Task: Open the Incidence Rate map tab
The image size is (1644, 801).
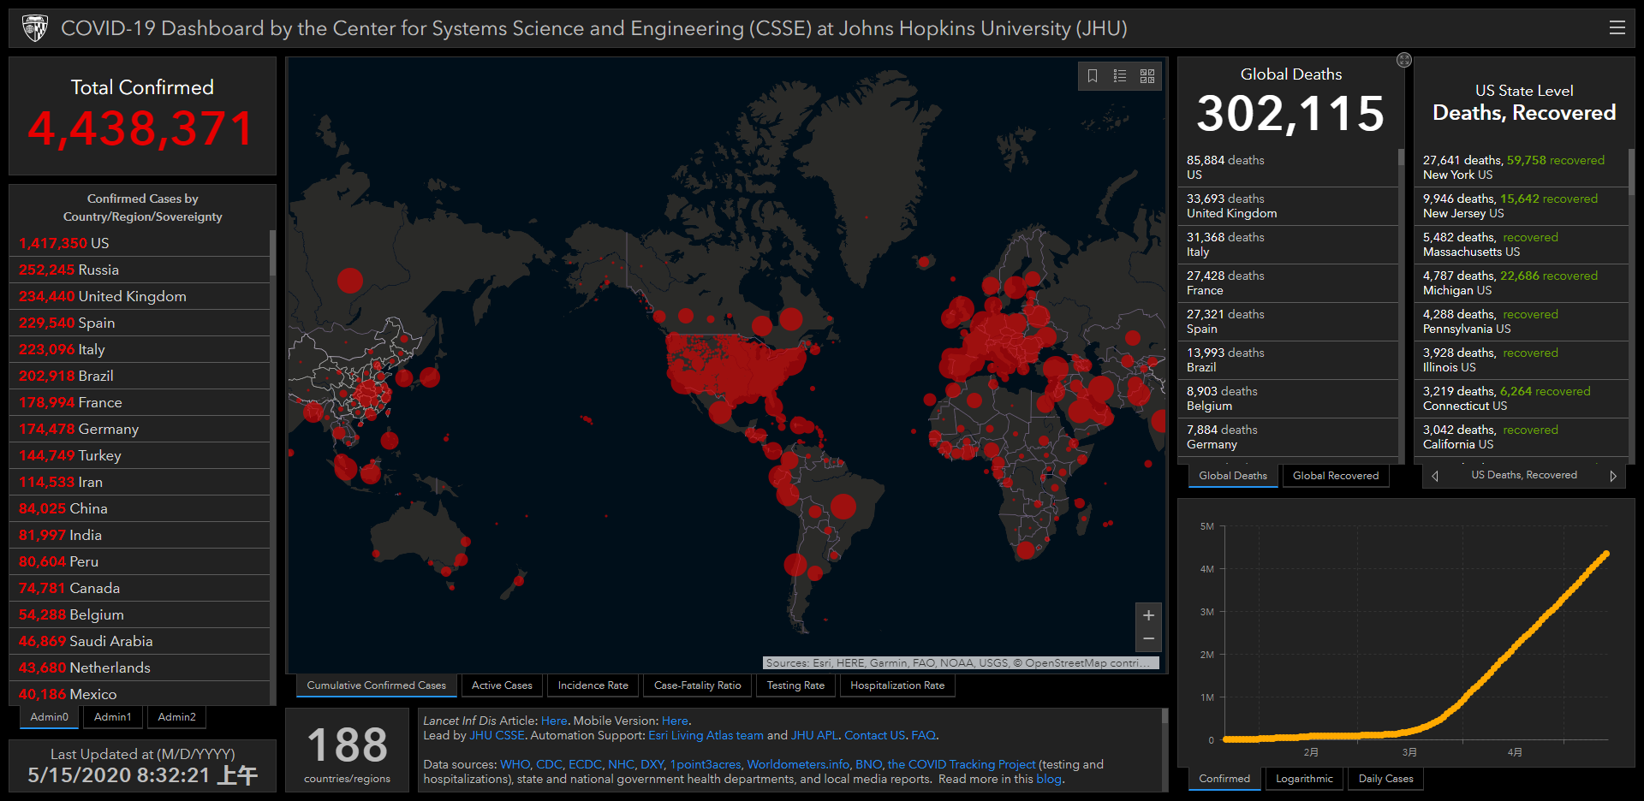Action: pyautogui.click(x=593, y=685)
